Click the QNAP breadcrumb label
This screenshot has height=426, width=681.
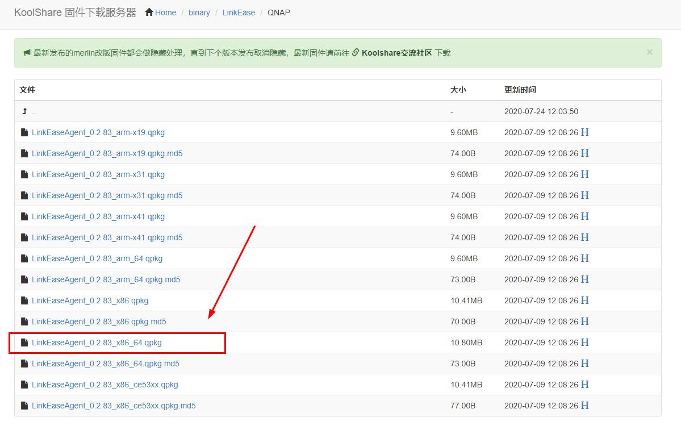[279, 12]
